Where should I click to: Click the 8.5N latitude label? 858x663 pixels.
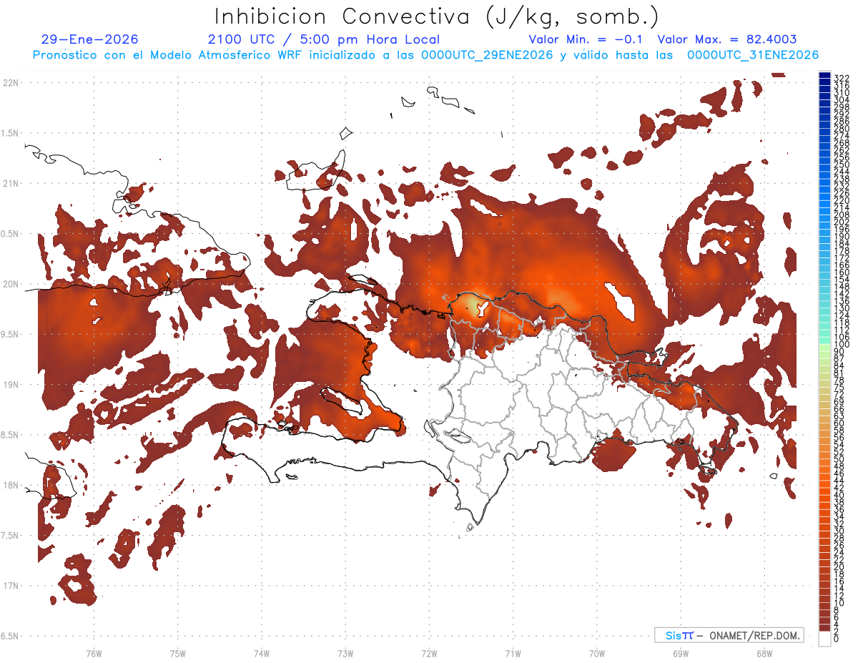click(x=11, y=435)
